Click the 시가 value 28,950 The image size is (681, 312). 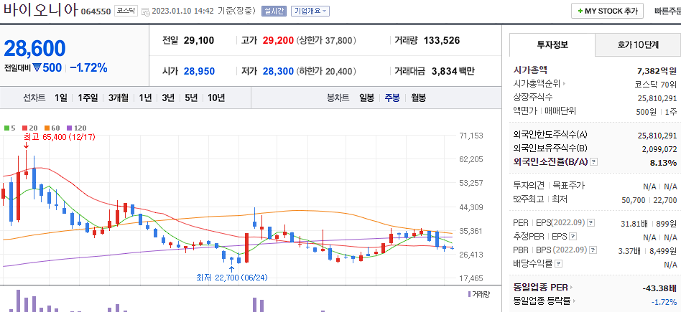(x=199, y=71)
